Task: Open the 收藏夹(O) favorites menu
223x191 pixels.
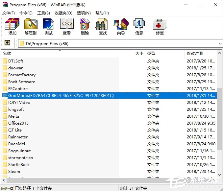Action: pos(63,13)
